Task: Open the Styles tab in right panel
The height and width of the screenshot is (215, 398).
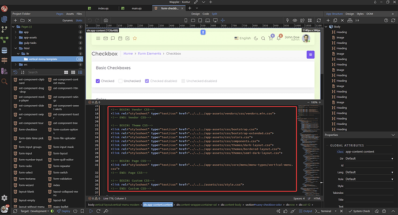Action: point(360,14)
